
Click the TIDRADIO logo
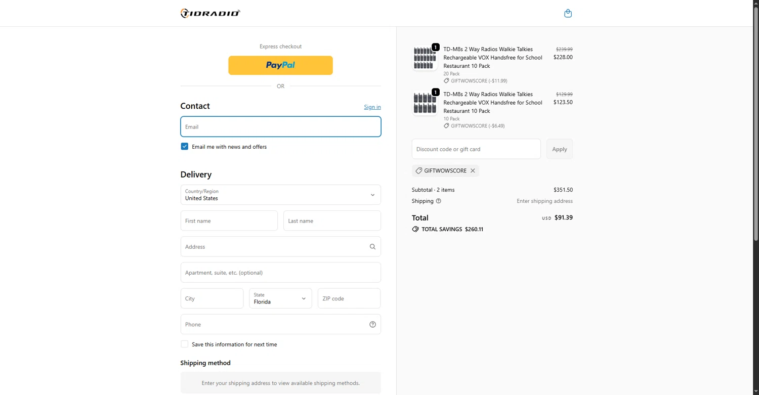pos(210,13)
